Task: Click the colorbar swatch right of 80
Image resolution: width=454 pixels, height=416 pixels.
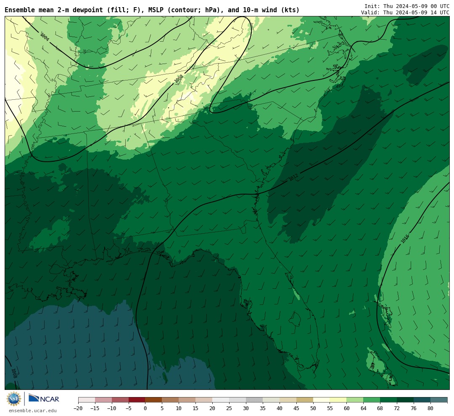Action: pos(439,400)
